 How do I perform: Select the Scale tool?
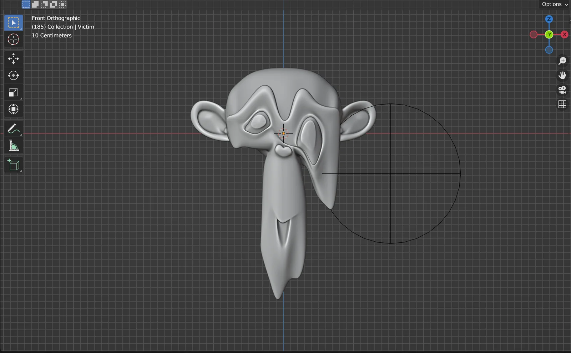(13, 92)
